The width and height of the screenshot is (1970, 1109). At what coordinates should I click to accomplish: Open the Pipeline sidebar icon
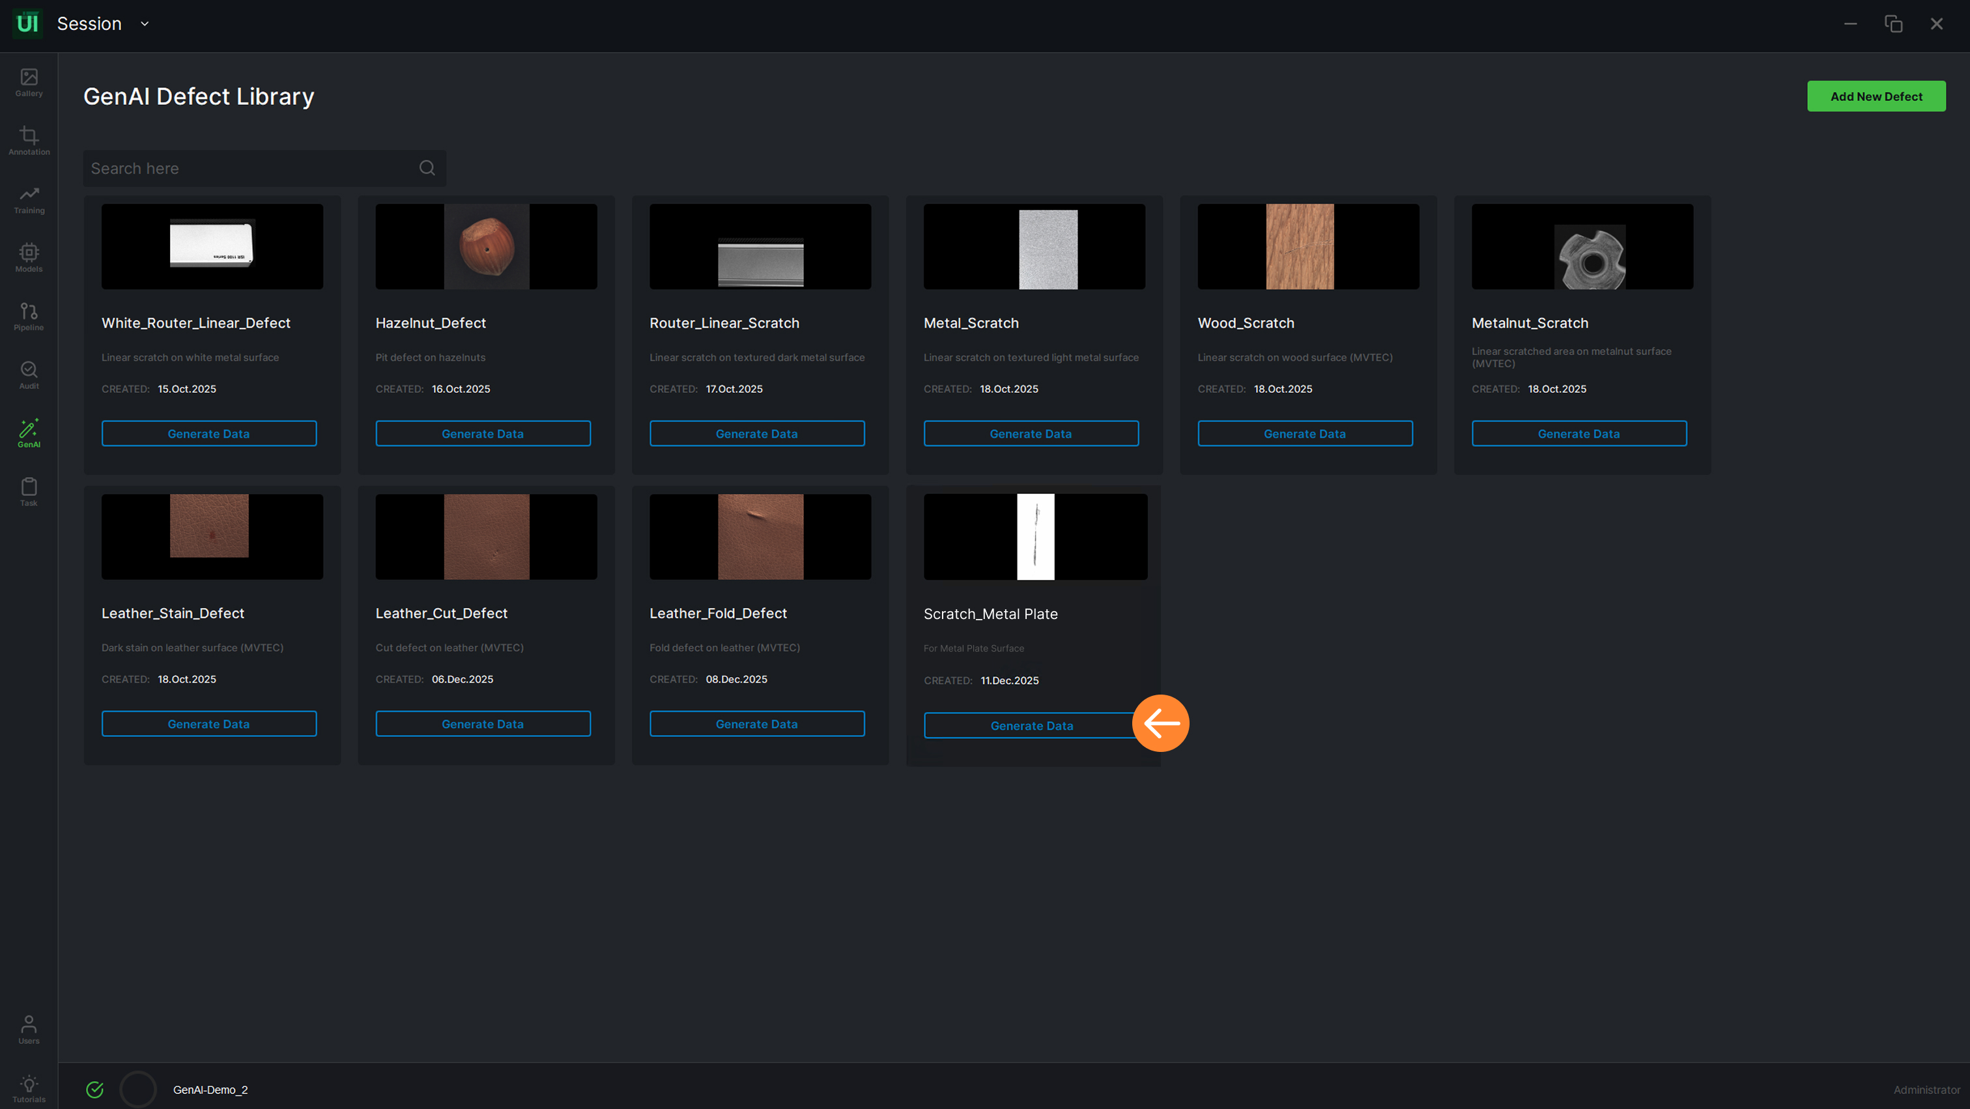(29, 316)
